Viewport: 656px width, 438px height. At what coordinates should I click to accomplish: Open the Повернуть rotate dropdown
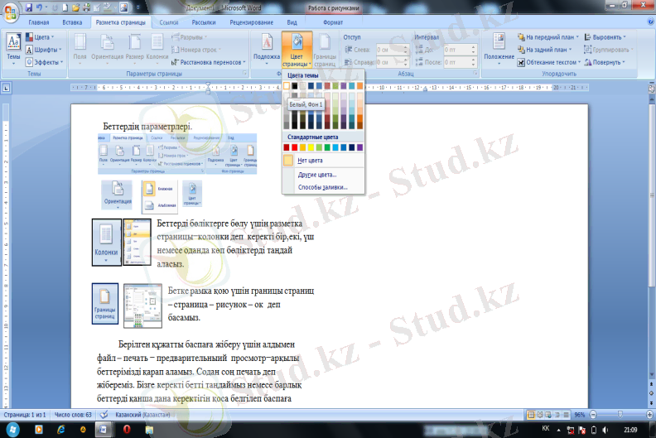pos(607,62)
